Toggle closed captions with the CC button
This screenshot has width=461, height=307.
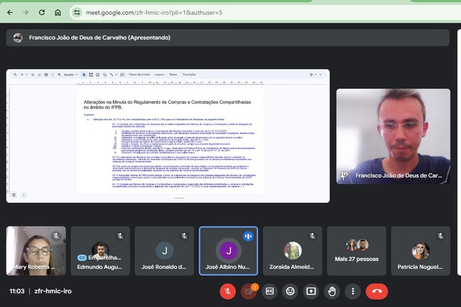(x=270, y=291)
